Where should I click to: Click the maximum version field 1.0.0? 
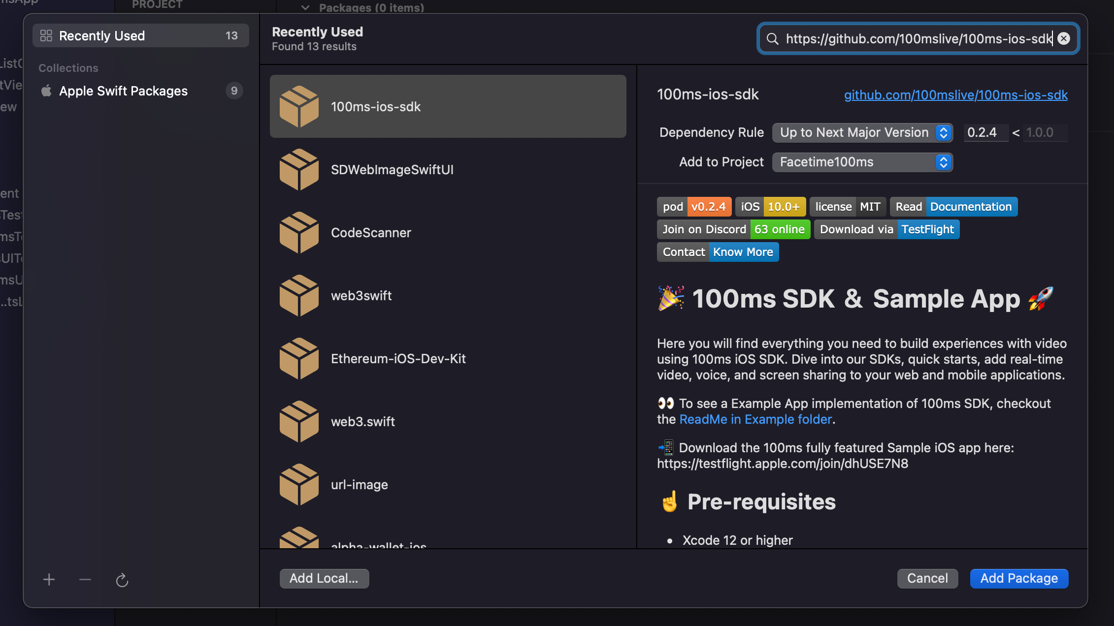pyautogui.click(x=1046, y=132)
